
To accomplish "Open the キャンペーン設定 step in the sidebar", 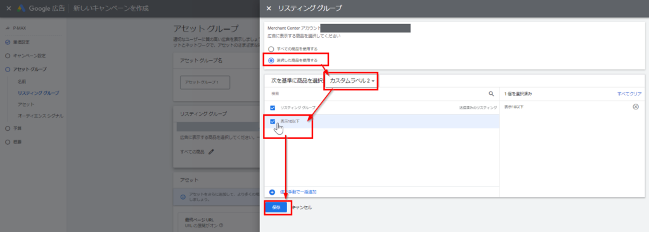I will (29, 56).
